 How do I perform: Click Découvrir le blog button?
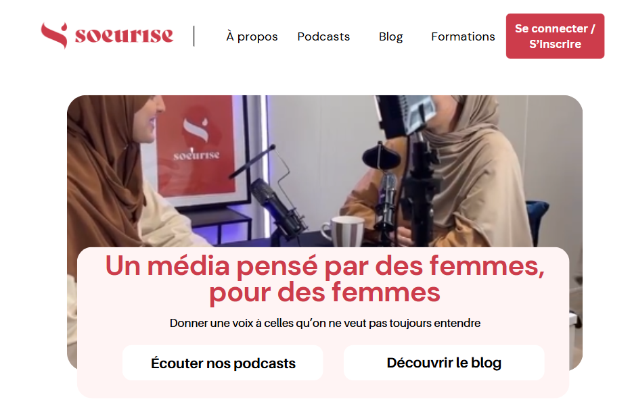click(444, 363)
